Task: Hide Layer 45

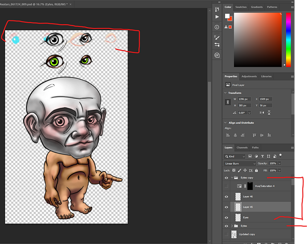Action: (x=226, y=207)
